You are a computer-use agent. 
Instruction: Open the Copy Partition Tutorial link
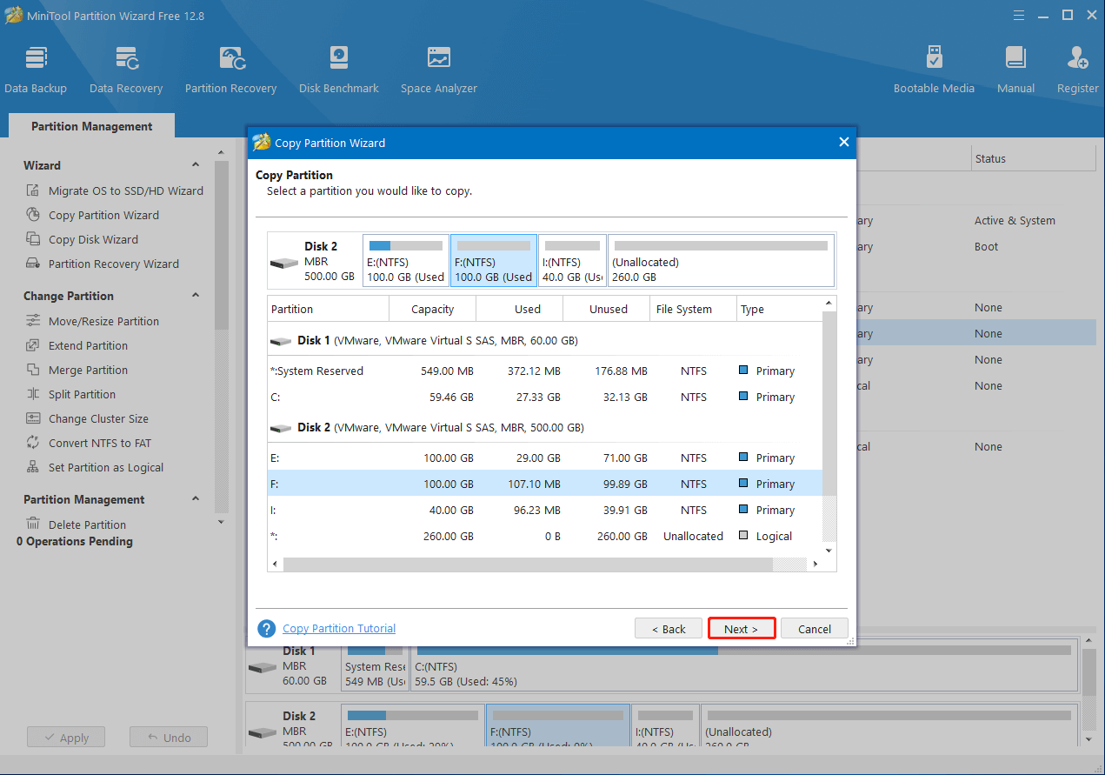tap(338, 628)
